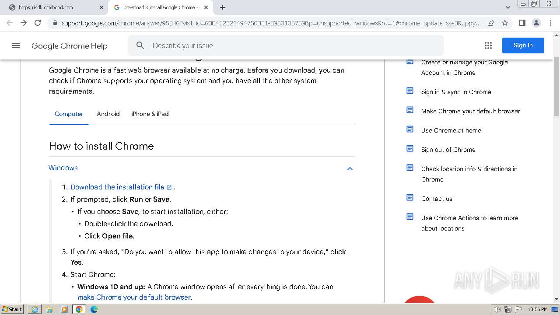Collapse the Windows section

[350, 168]
